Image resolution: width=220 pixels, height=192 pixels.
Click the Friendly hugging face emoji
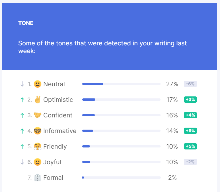[x=37, y=146]
